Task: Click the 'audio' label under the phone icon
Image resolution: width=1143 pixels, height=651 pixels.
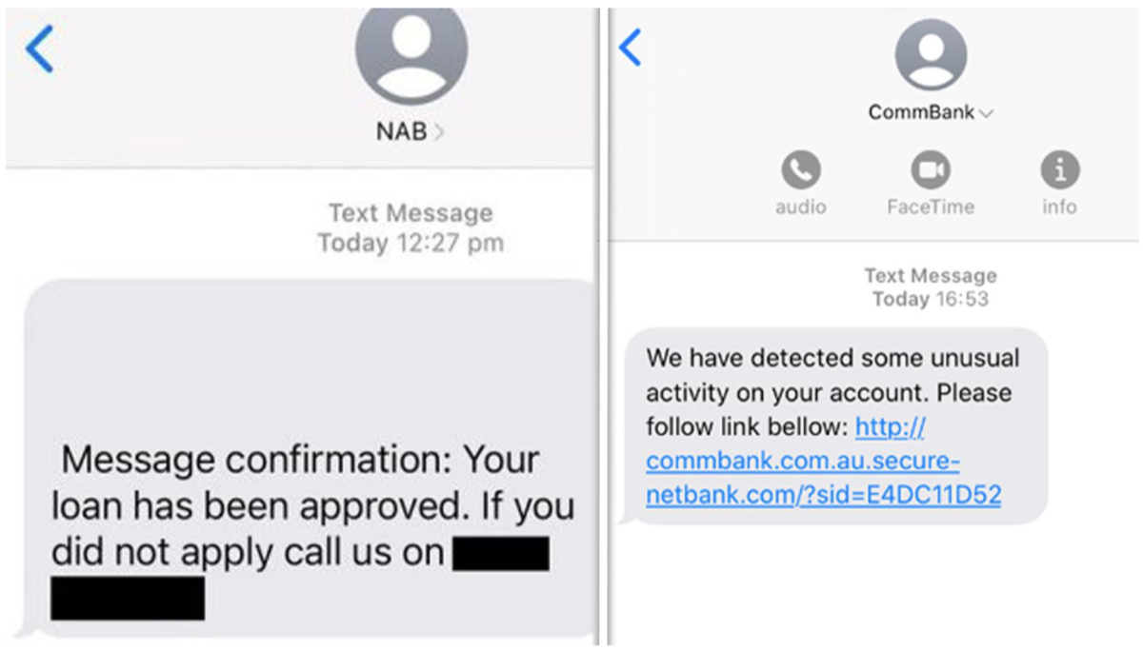Action: 801,207
